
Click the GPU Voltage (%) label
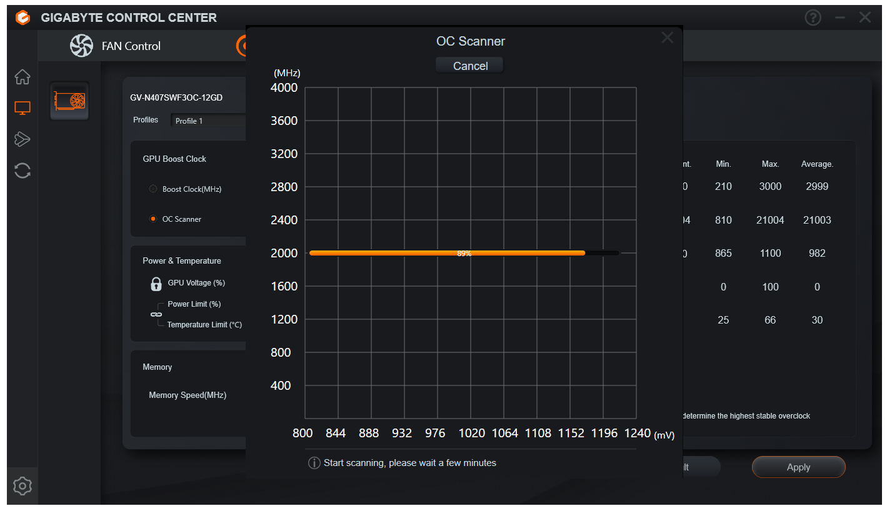[x=196, y=283]
